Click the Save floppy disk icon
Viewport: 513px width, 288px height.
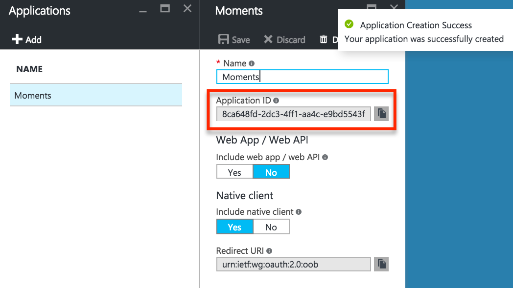coord(223,40)
